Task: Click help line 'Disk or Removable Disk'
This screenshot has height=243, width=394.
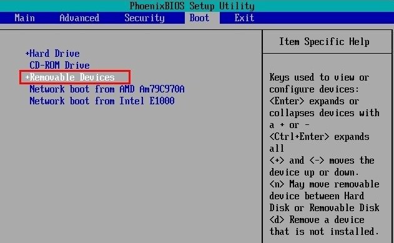Action: [x=325, y=207]
